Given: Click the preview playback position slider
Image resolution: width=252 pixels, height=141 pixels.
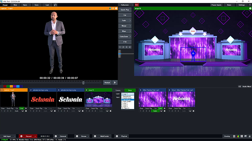Looking at the screenshot, I should (x=84, y=82).
